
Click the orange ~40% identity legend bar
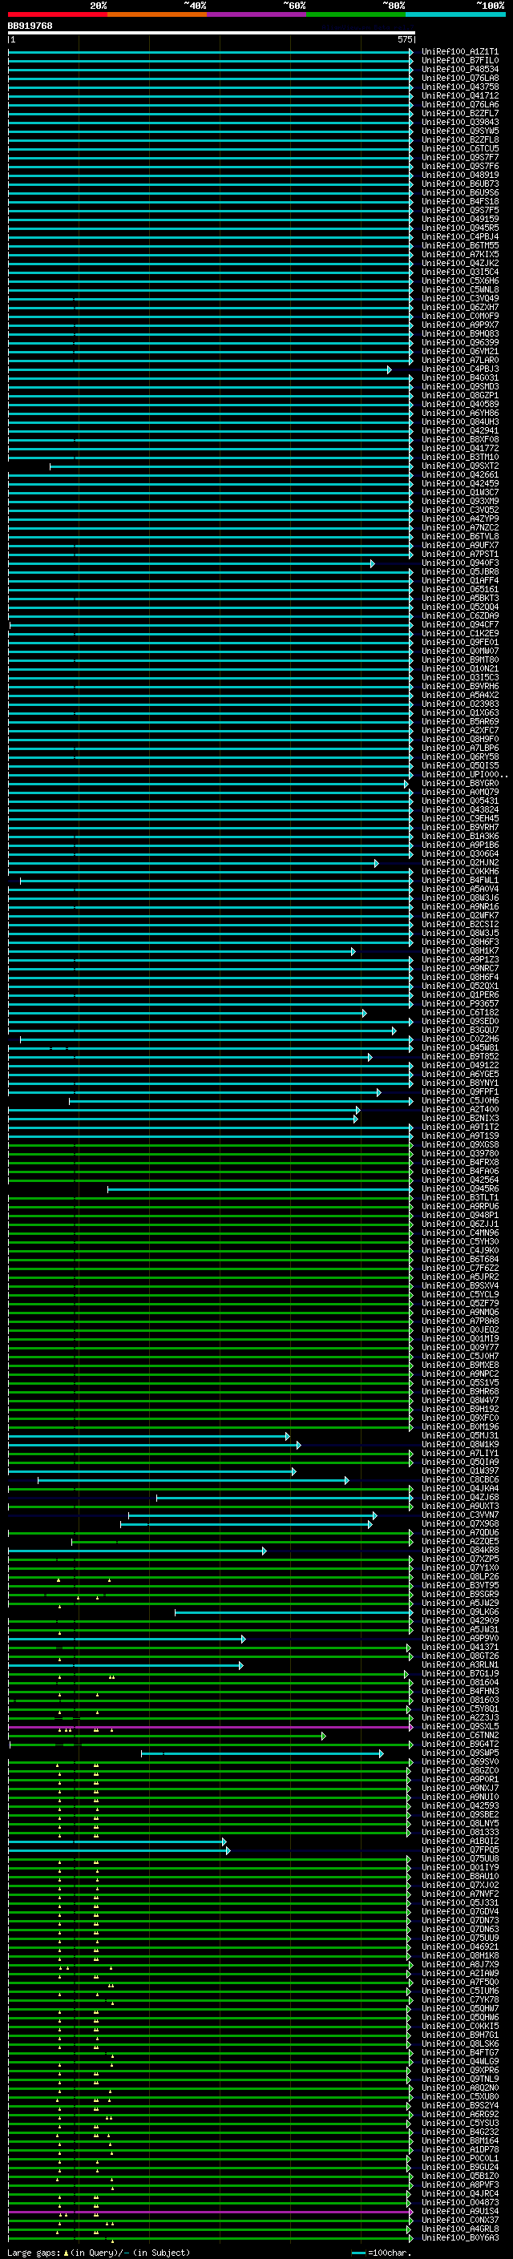point(157,14)
